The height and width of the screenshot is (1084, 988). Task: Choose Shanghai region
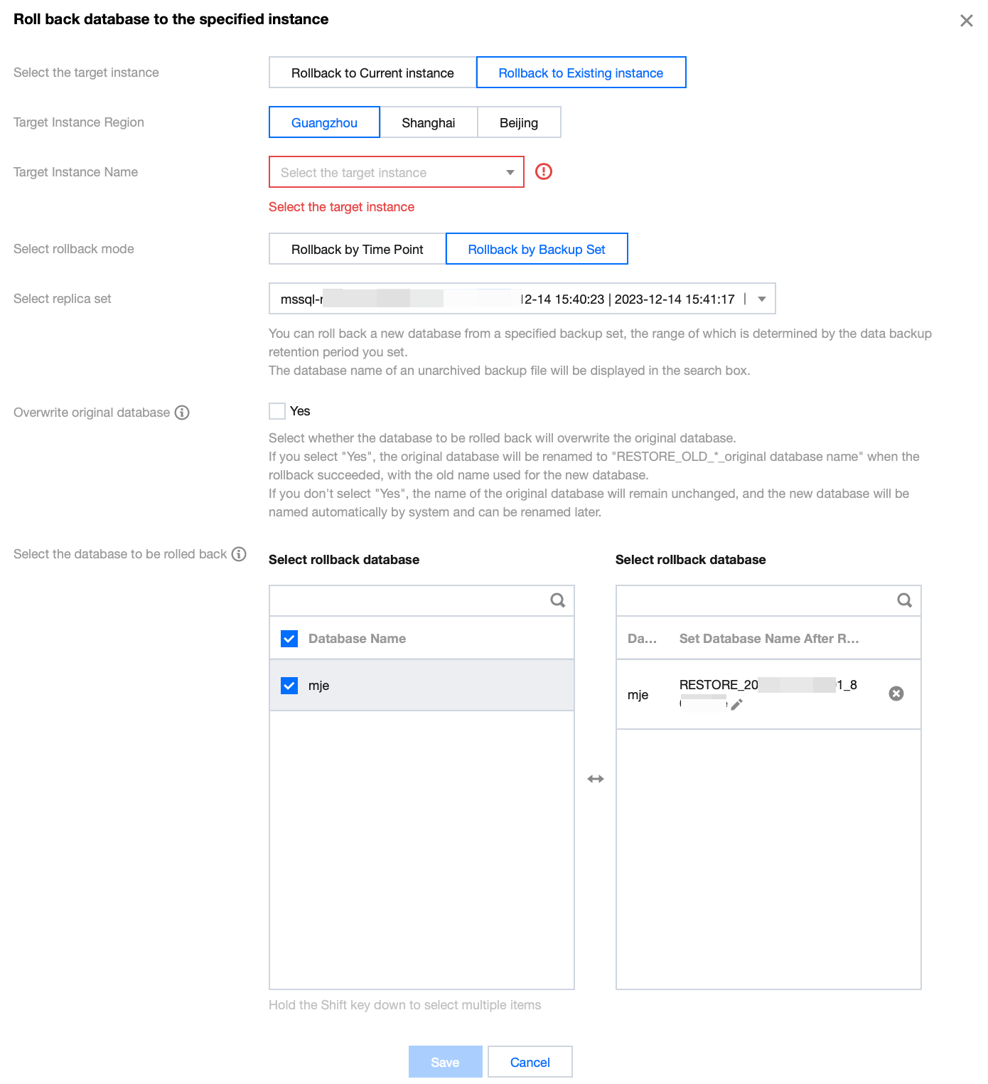(x=428, y=122)
